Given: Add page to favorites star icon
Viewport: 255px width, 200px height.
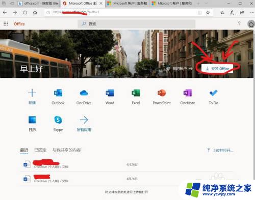Looking at the screenshot, I should (208, 12).
